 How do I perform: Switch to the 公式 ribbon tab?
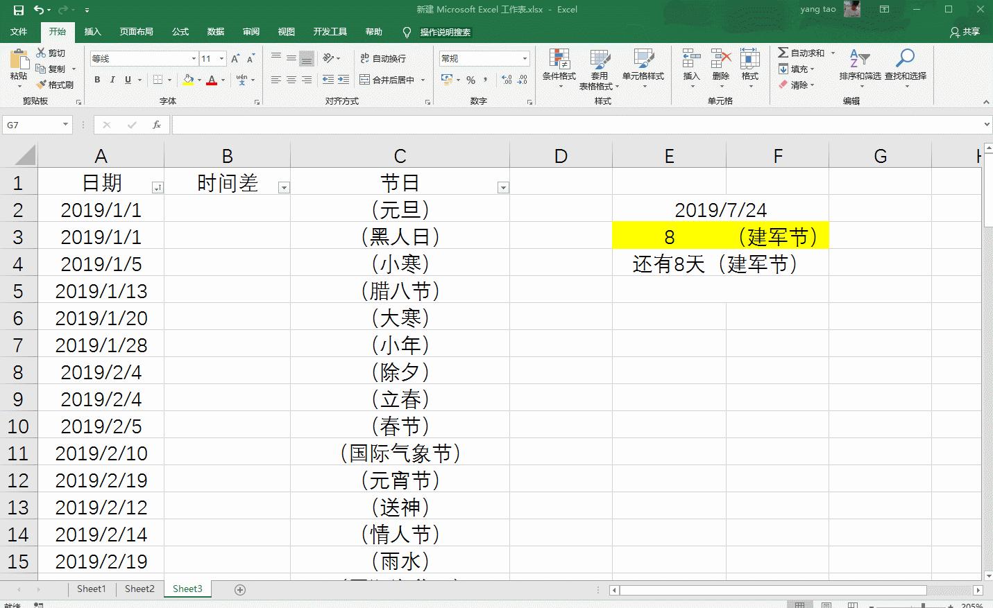pyautogui.click(x=180, y=31)
